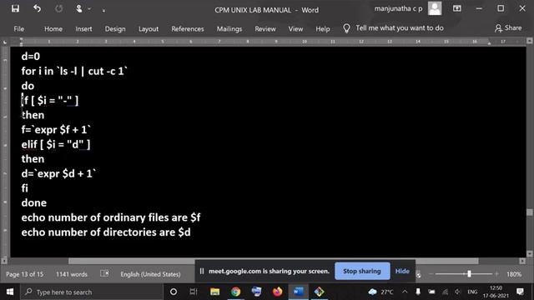
Task: Click the spelling and proofing check icon
Action: [104, 273]
